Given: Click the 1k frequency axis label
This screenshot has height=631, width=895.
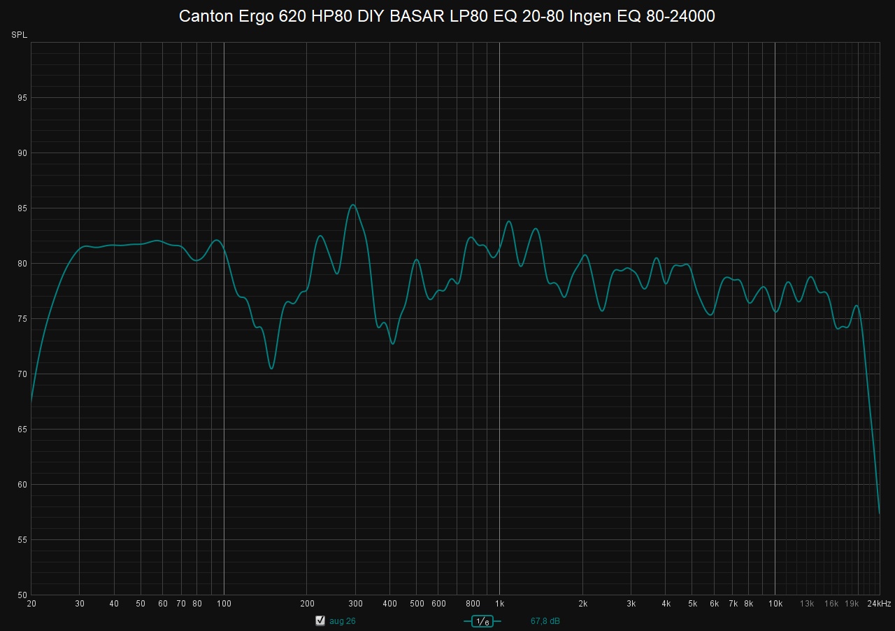Looking at the screenshot, I should pos(499,604).
